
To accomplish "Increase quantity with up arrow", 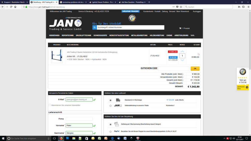I will [x=182, y=51].
